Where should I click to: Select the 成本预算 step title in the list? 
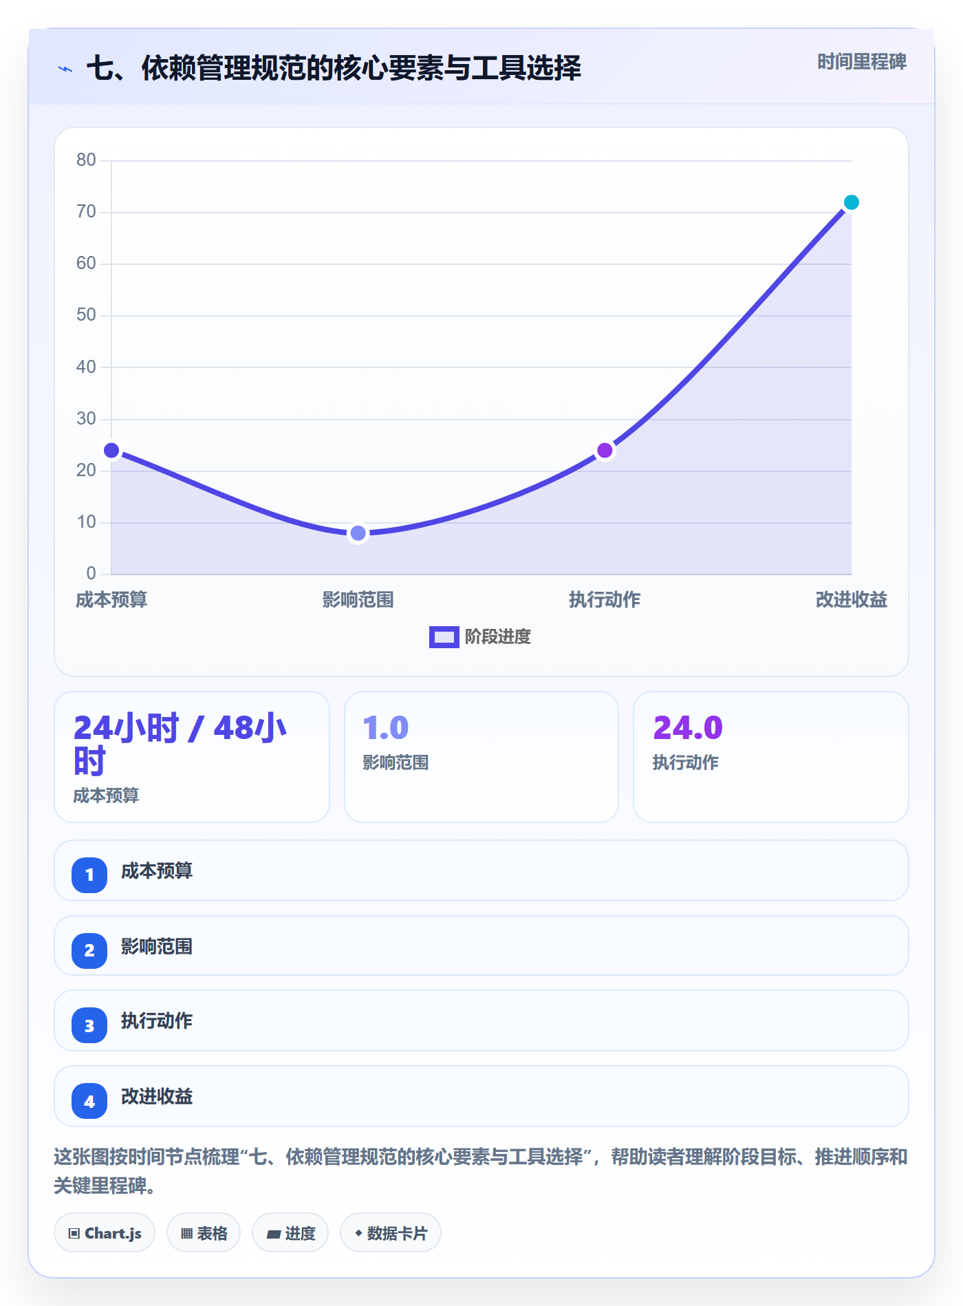click(157, 871)
